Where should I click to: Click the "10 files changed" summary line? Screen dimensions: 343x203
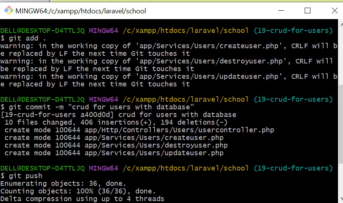point(116,122)
